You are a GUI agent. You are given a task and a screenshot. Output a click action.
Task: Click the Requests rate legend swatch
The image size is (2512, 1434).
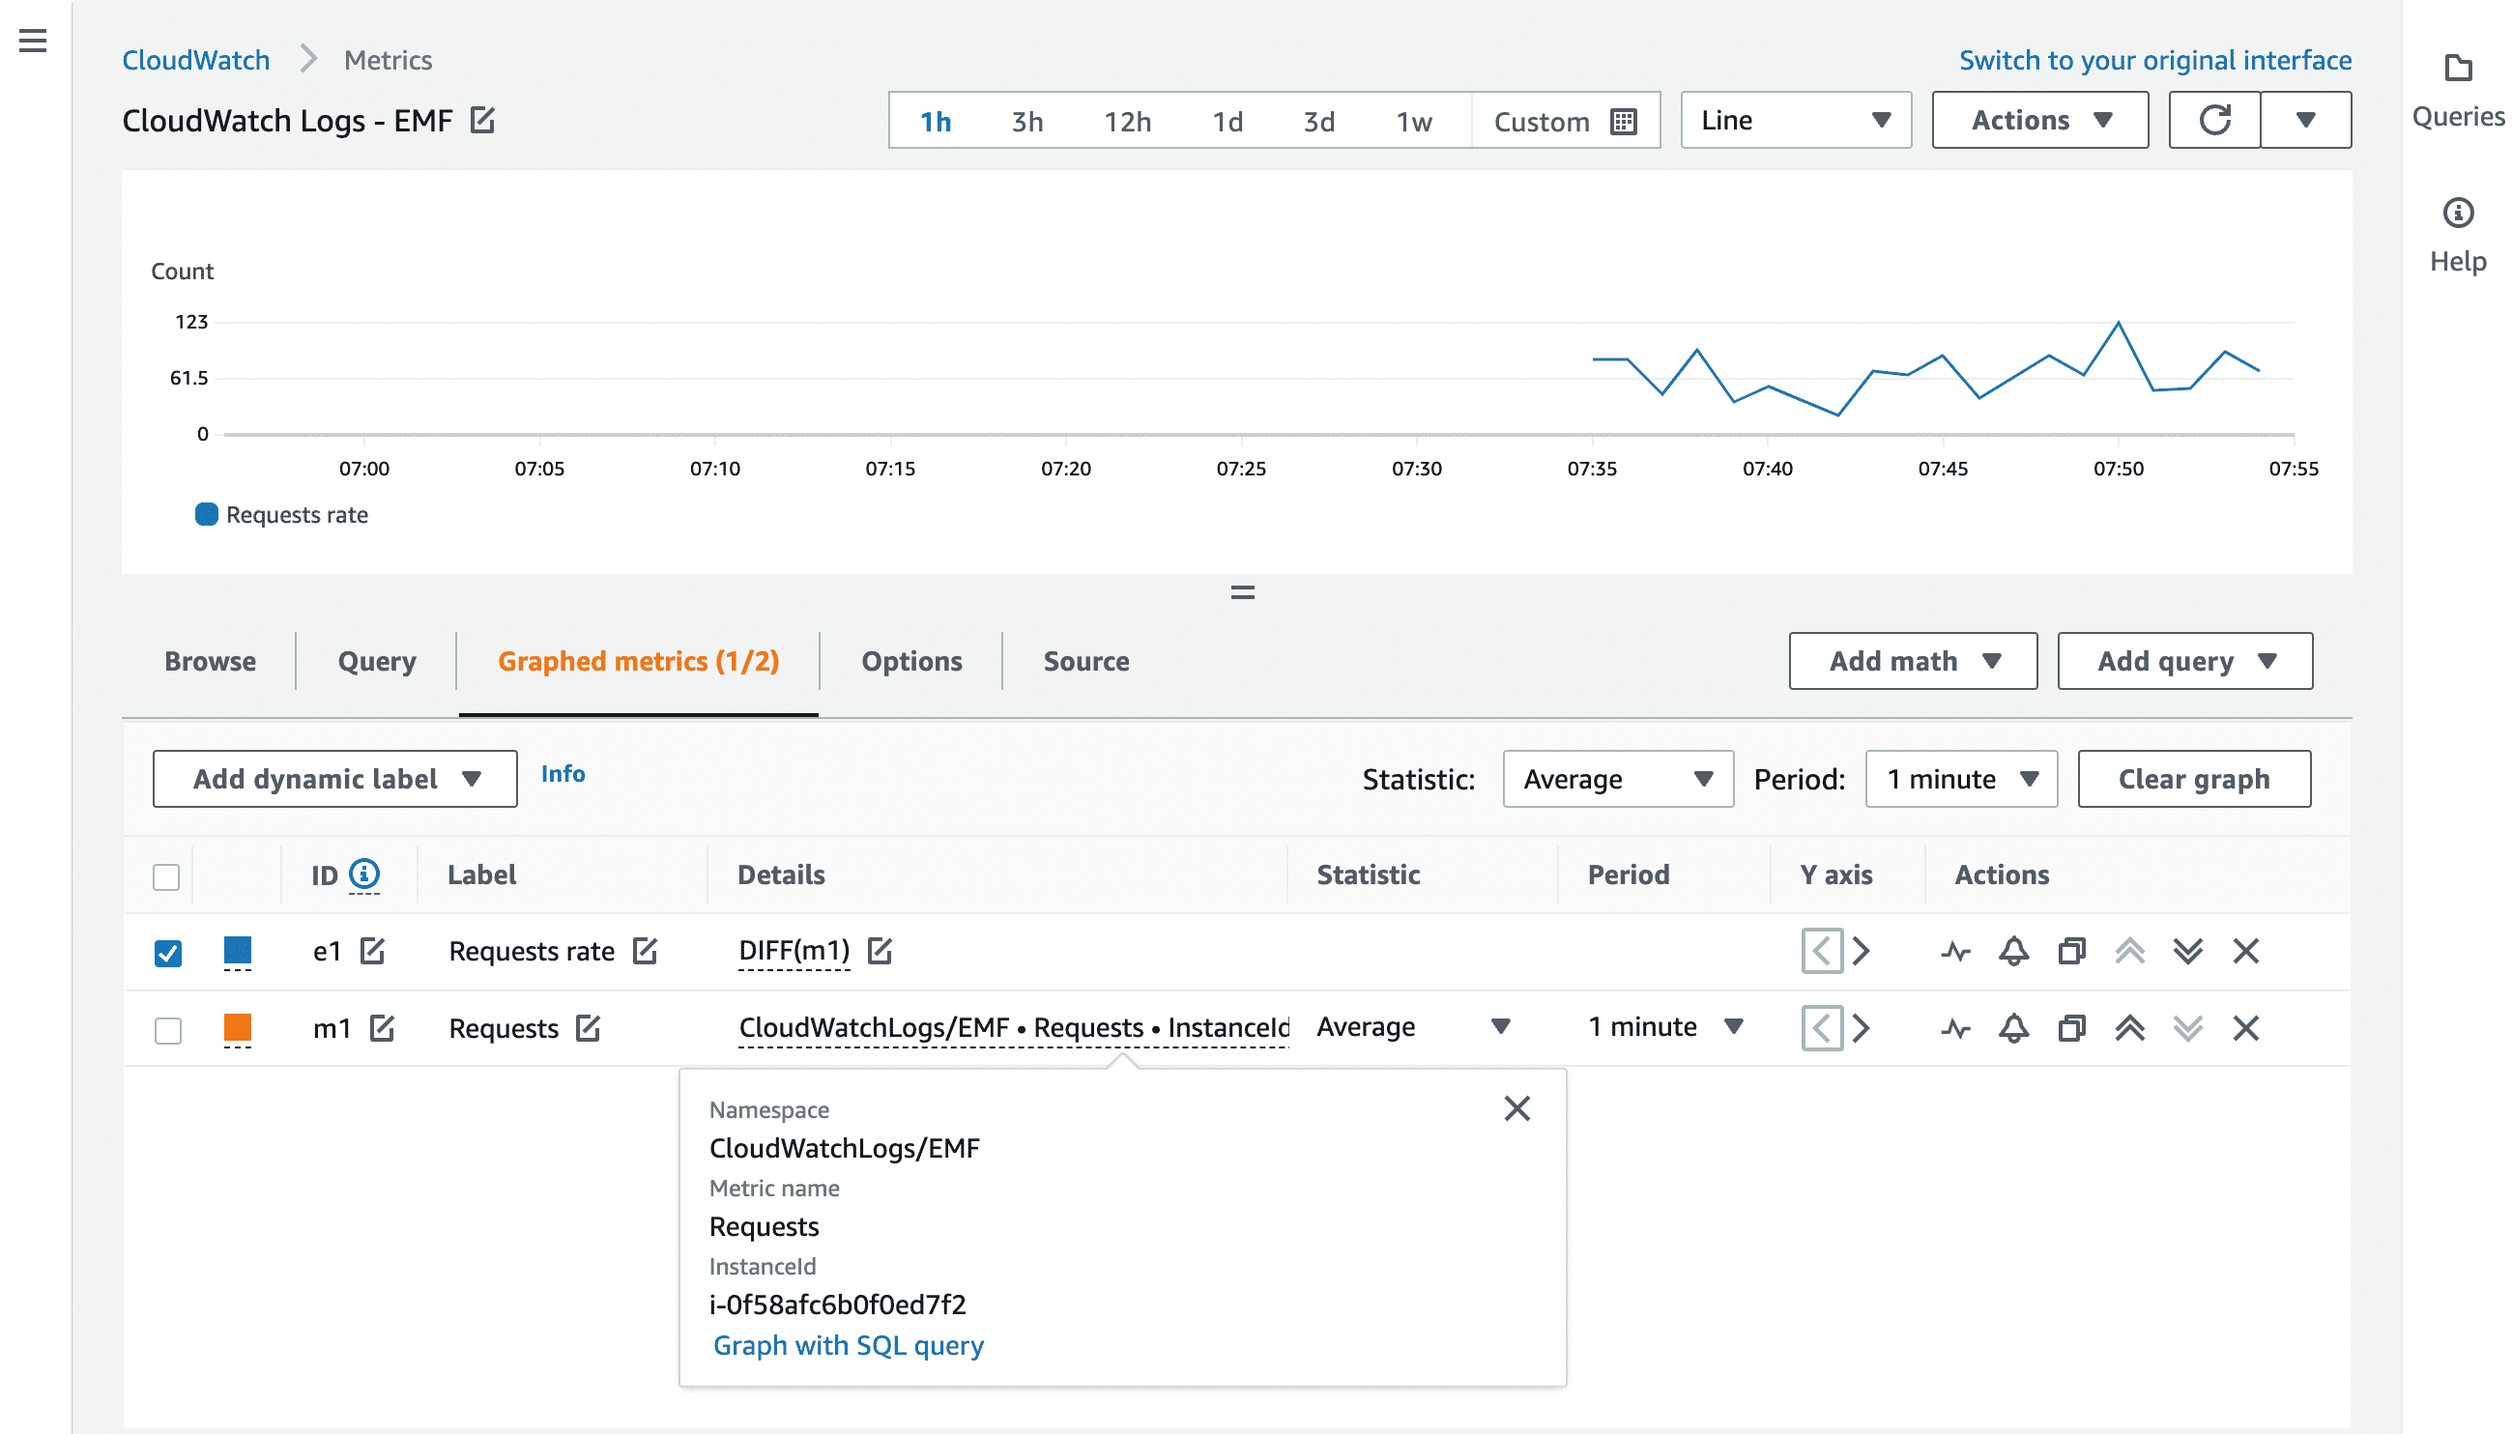click(206, 514)
